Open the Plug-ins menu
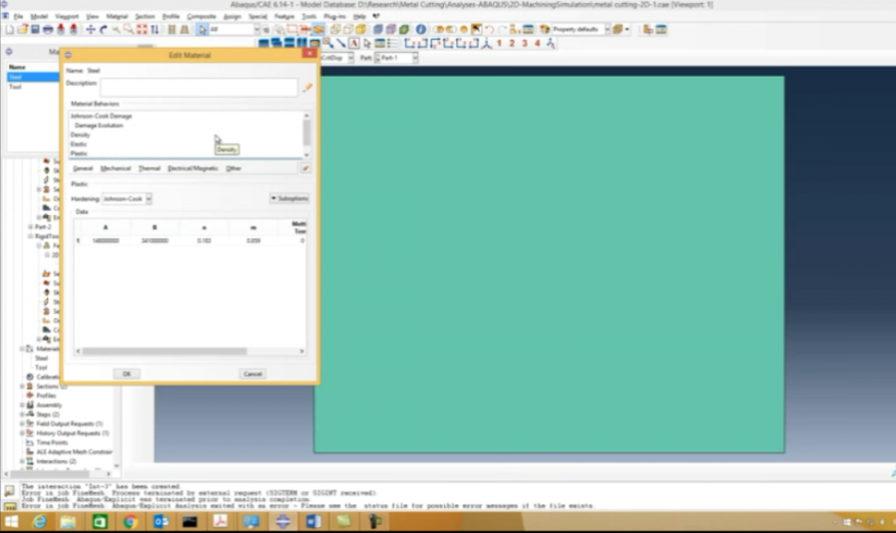Viewport: 896px width, 533px height. [335, 17]
